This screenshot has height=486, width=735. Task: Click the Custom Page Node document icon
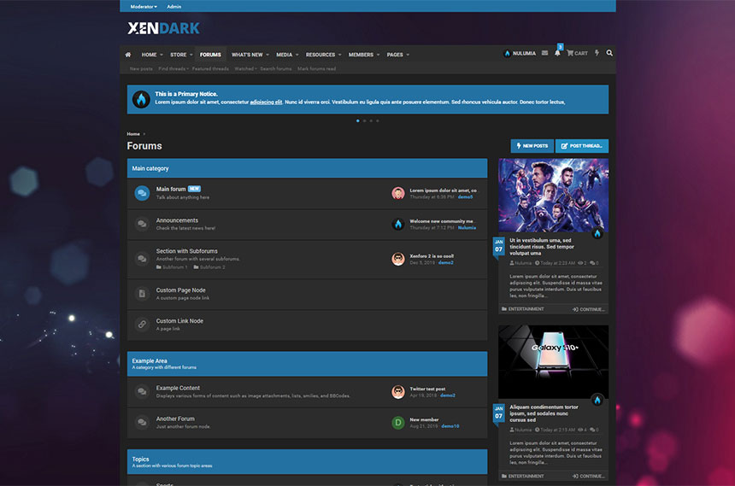[x=142, y=294]
